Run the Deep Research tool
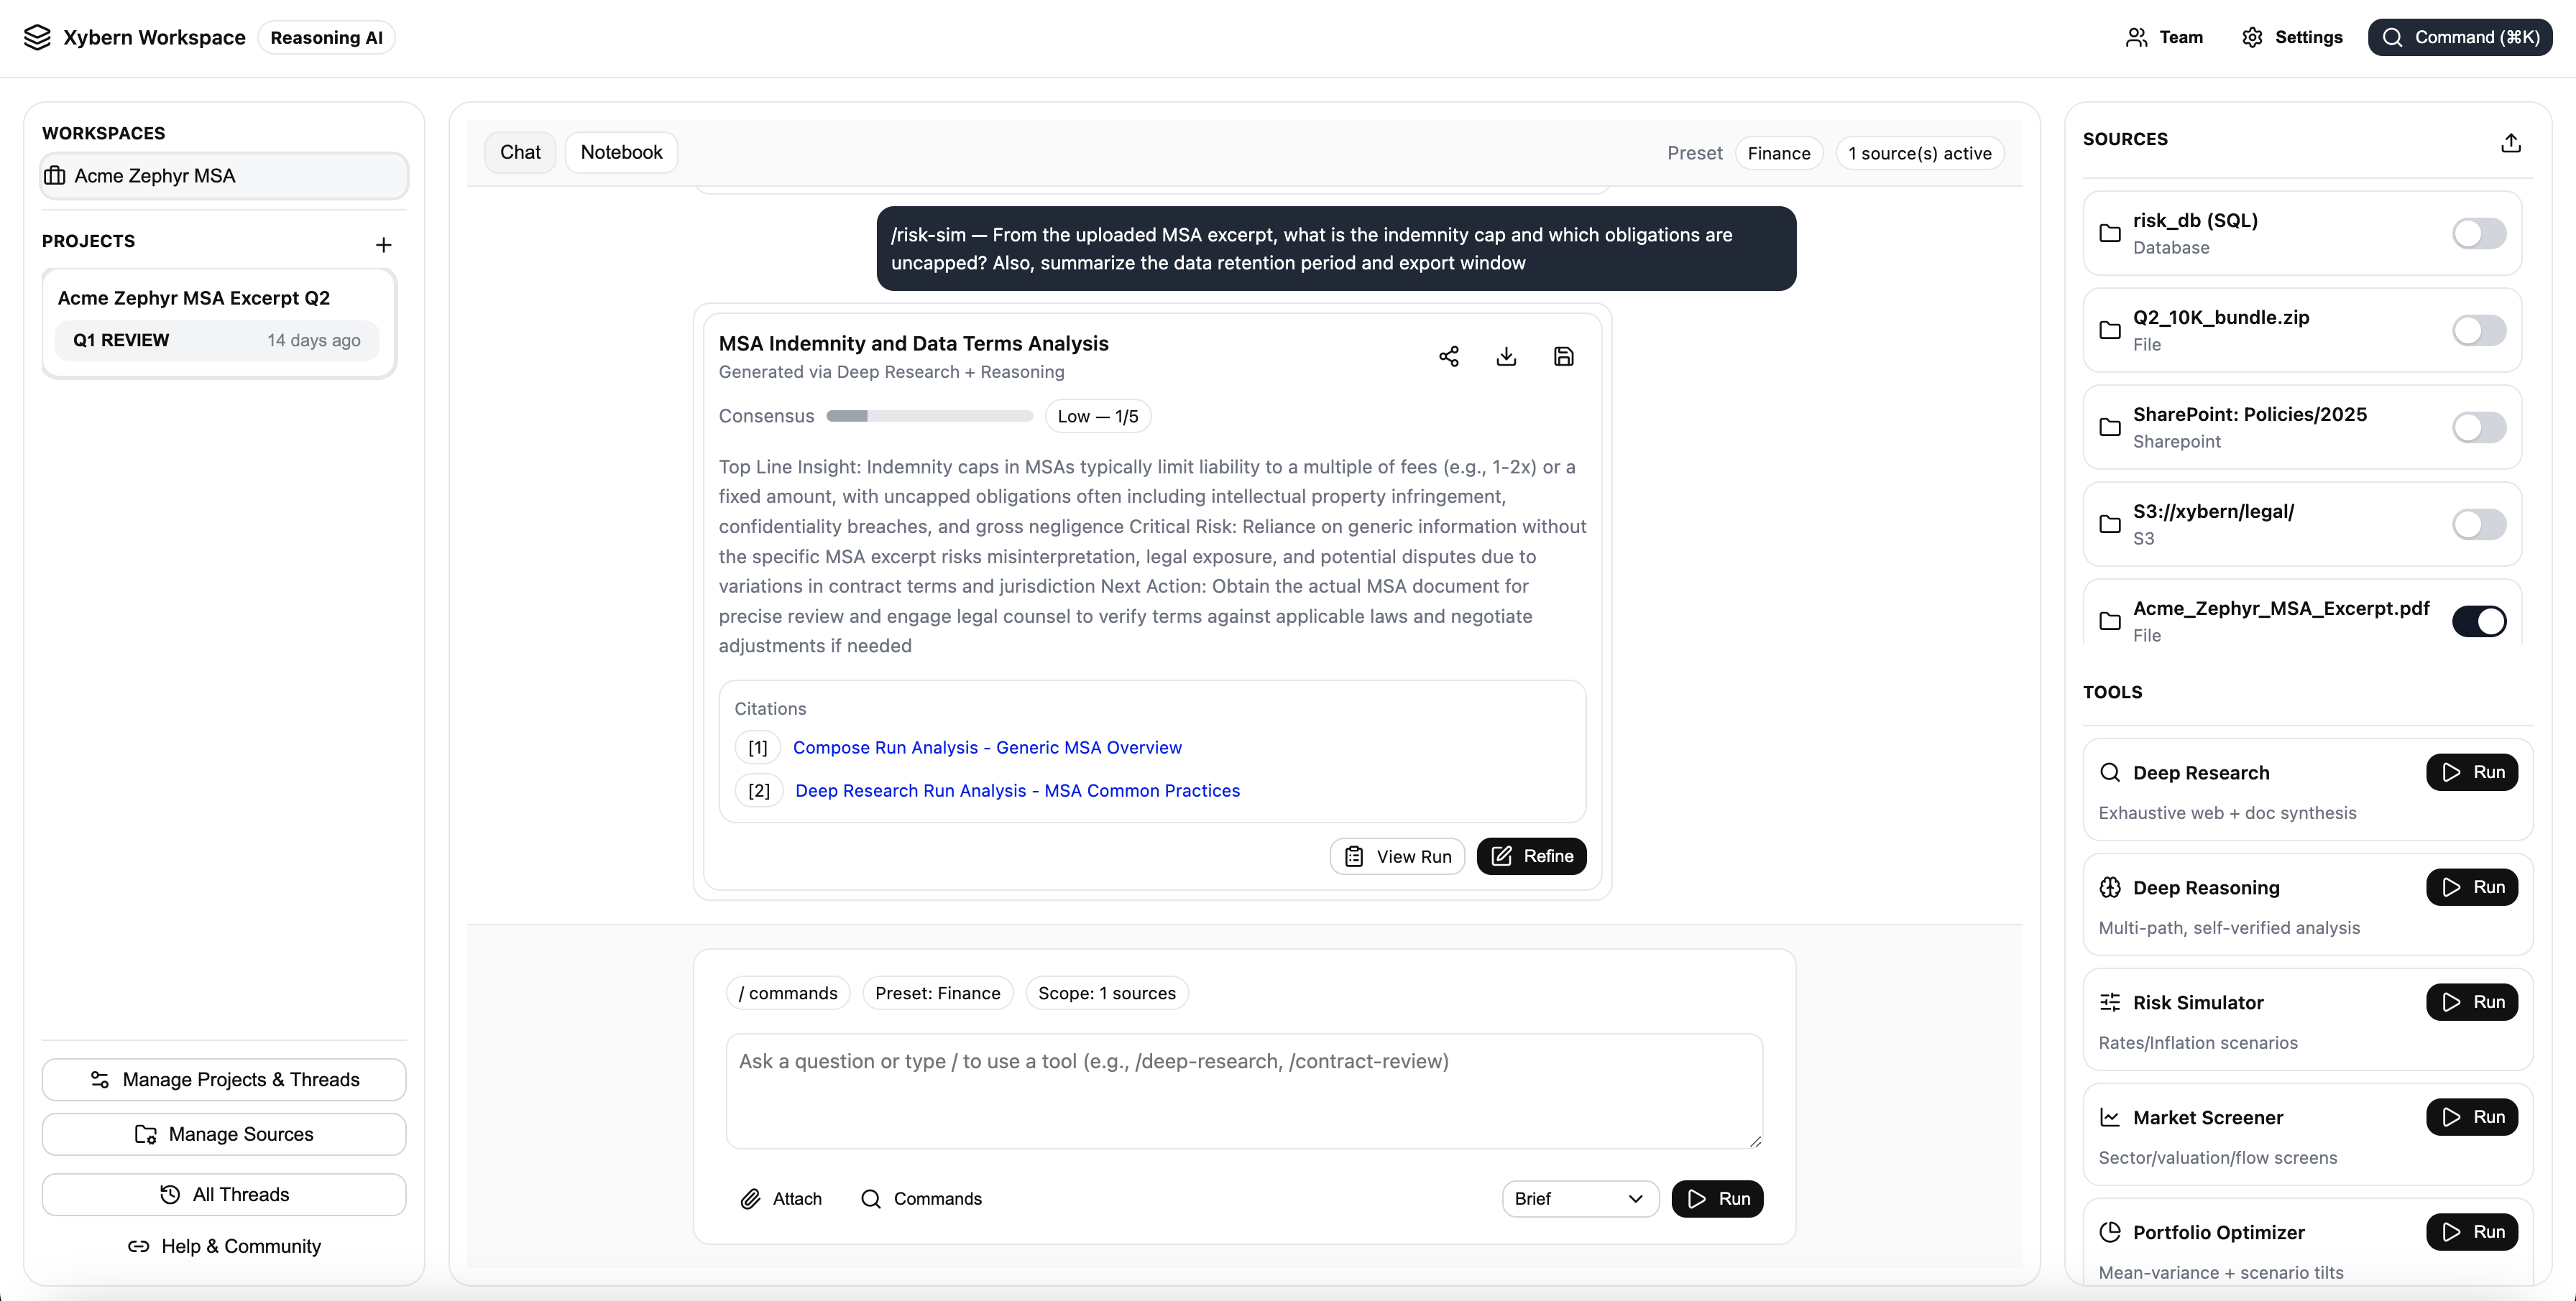 2471,772
